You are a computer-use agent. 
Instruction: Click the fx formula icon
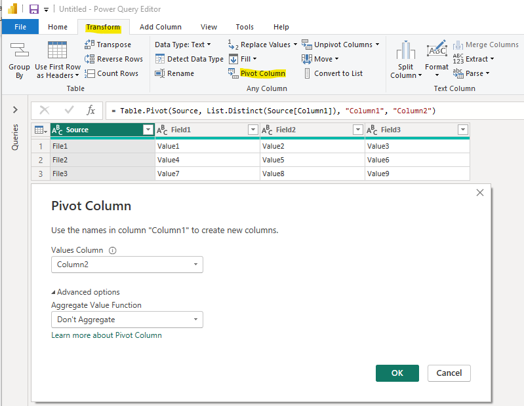click(91, 110)
